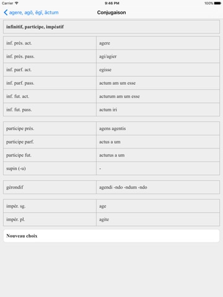This screenshot has height=297, width=223.
Task: Tap the actum iri cell
Action: pyautogui.click(x=158, y=110)
